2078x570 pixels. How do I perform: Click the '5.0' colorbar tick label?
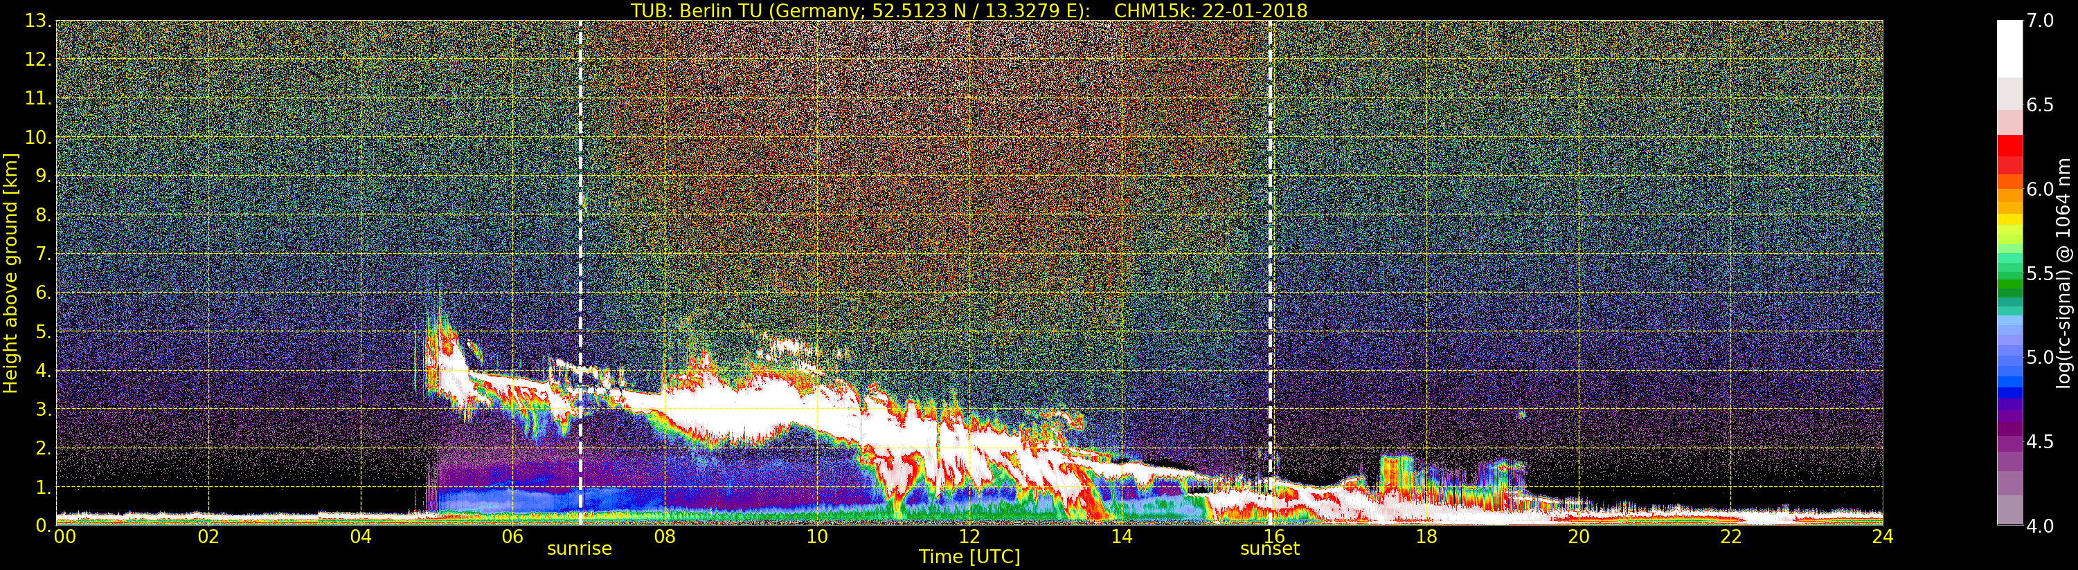[x=2040, y=357]
